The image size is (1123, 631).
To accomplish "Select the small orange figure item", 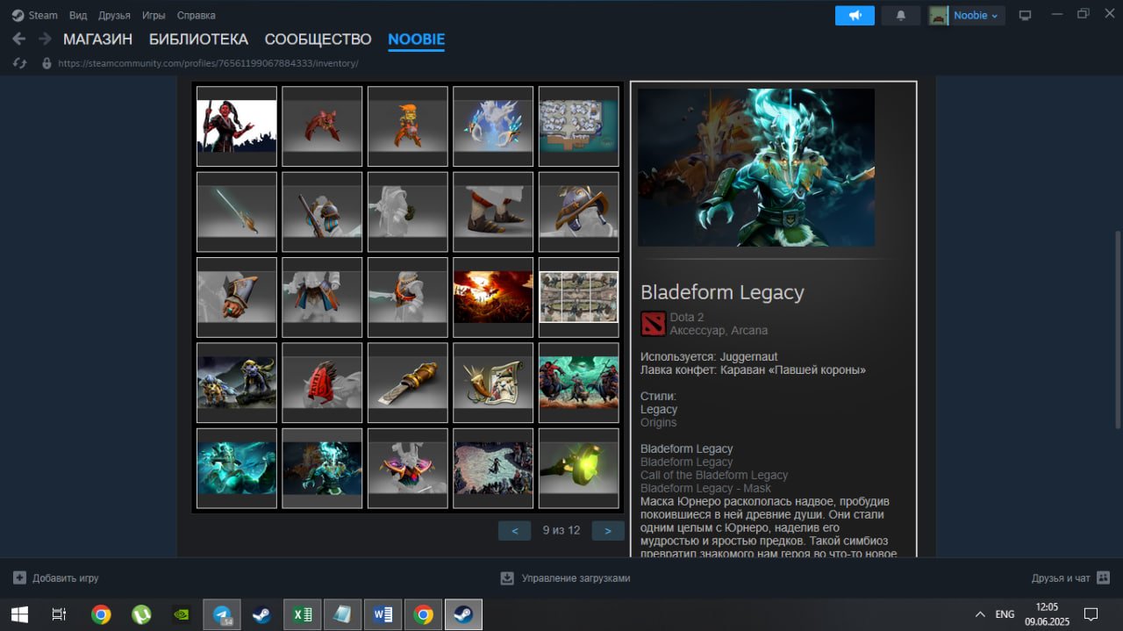I will tap(408, 126).
